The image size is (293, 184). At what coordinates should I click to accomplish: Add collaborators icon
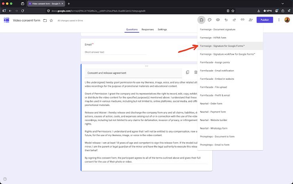click(251, 20)
